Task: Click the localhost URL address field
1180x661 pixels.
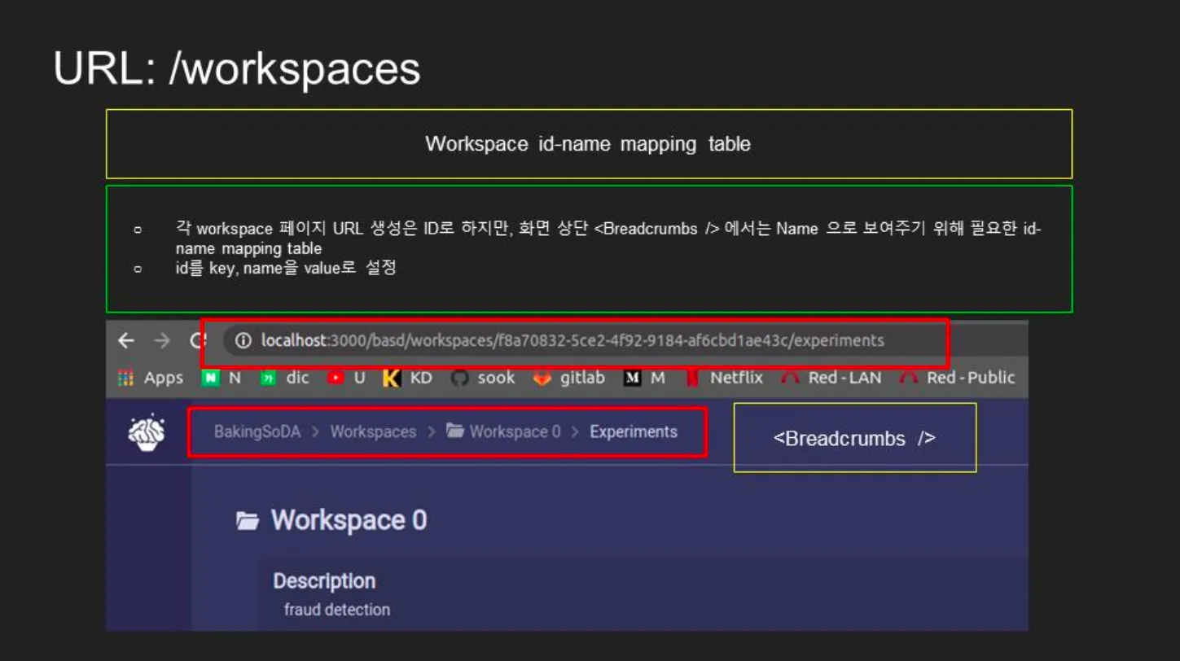Action: (x=572, y=341)
